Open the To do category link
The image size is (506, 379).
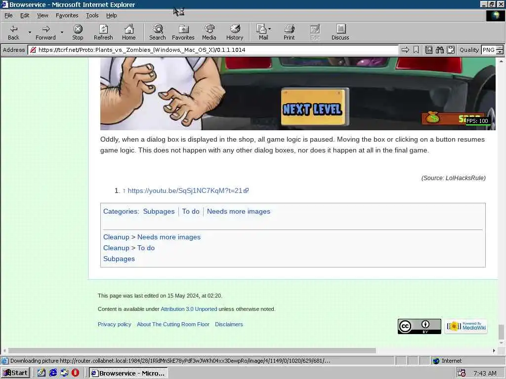[191, 211]
